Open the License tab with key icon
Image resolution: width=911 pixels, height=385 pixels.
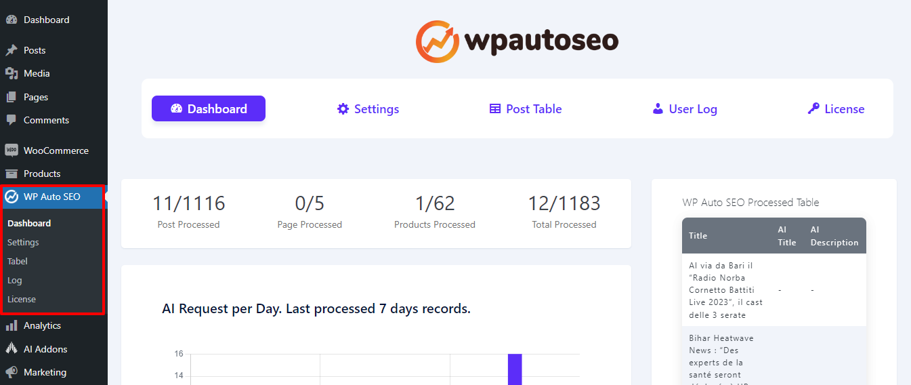pyautogui.click(x=836, y=109)
